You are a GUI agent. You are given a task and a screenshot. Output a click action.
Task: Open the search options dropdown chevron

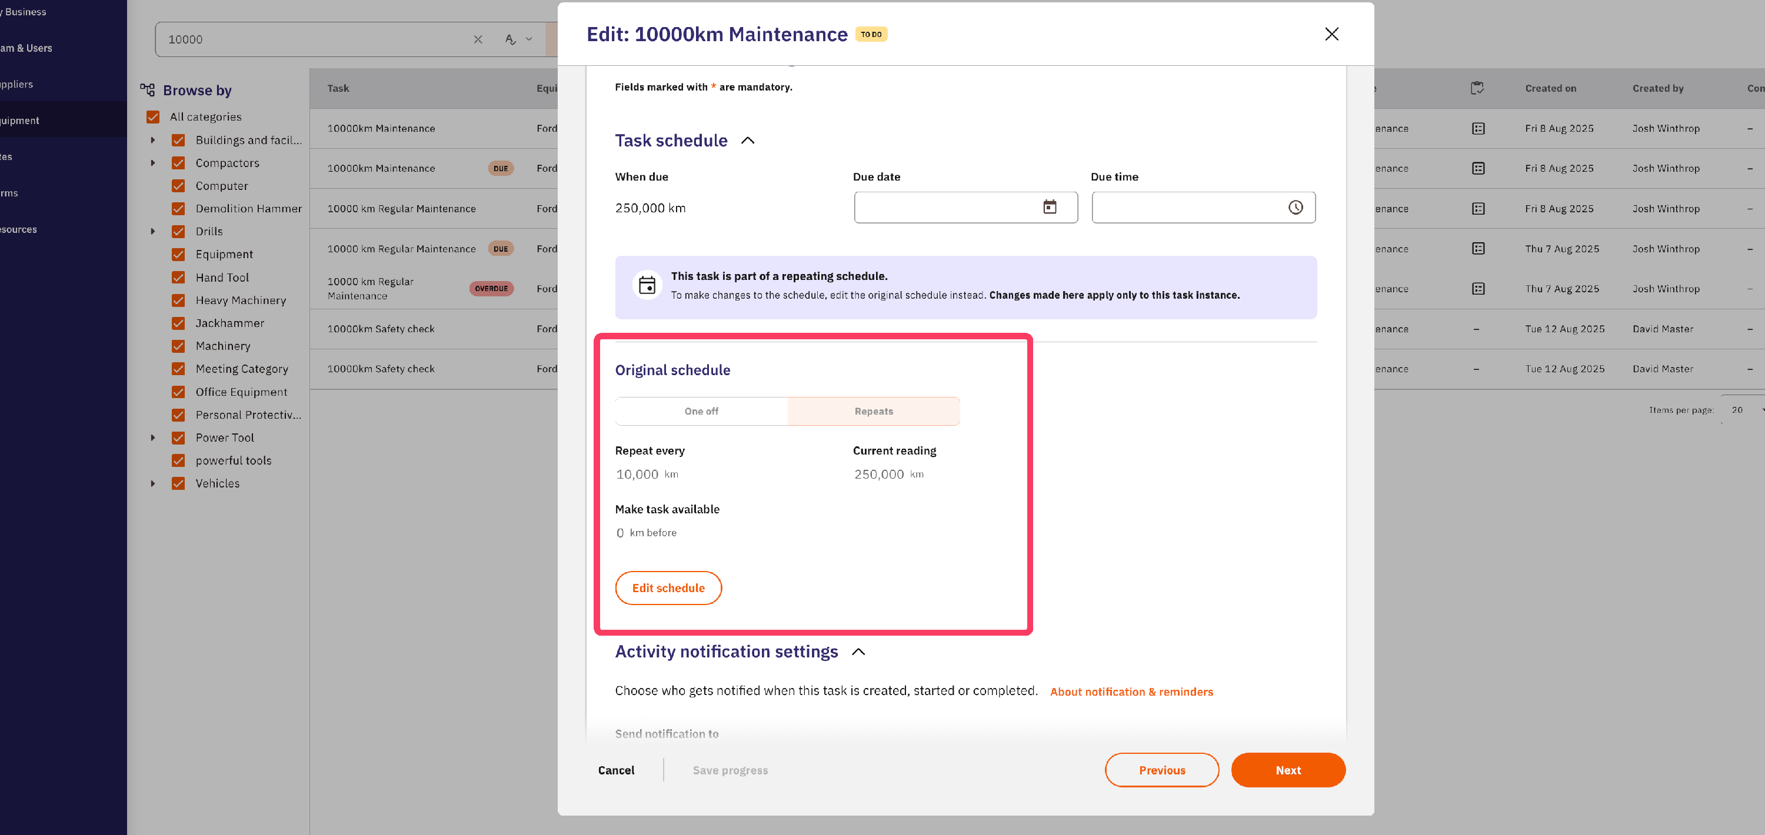[529, 40]
